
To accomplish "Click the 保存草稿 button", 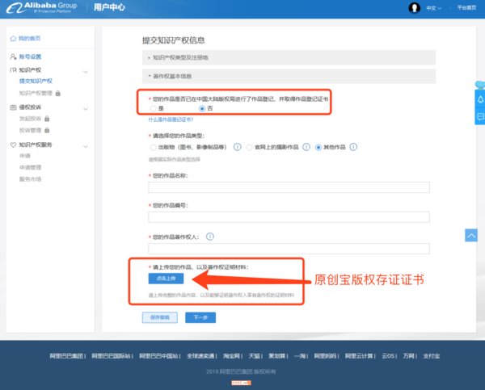I will 159,317.
